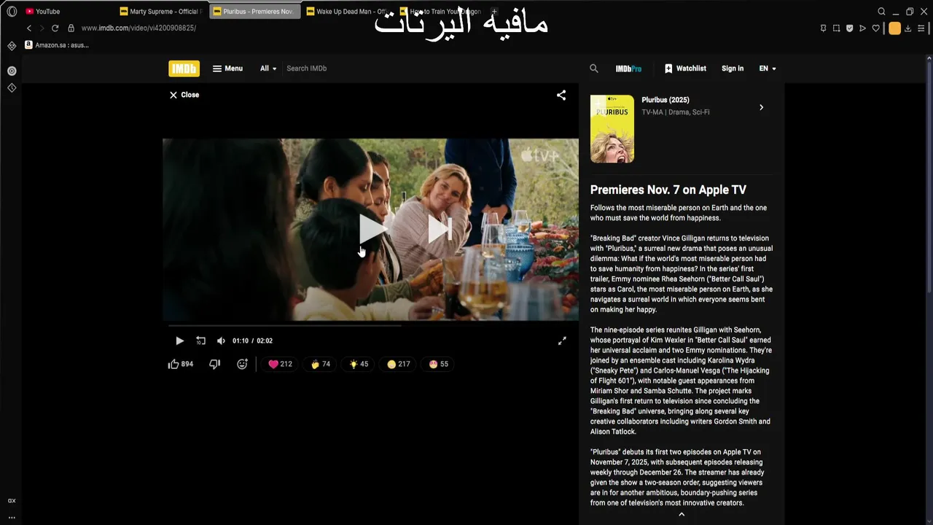Seek on the video progress bar

pyautogui.click(x=370, y=325)
